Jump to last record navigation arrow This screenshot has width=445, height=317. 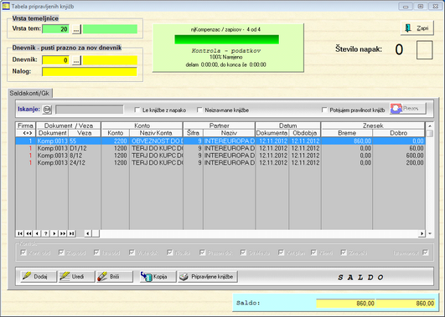point(71,233)
